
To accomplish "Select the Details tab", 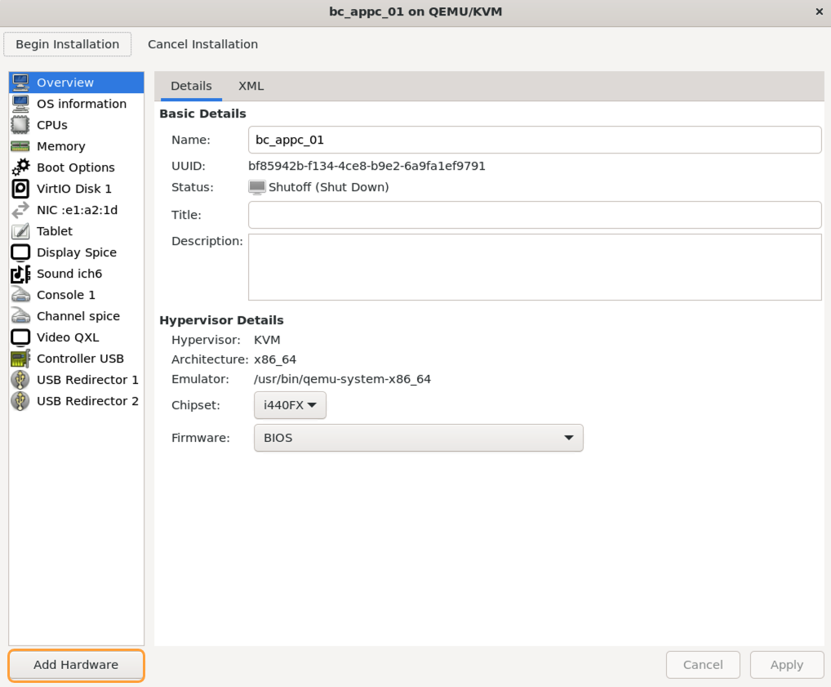I will pos(191,86).
